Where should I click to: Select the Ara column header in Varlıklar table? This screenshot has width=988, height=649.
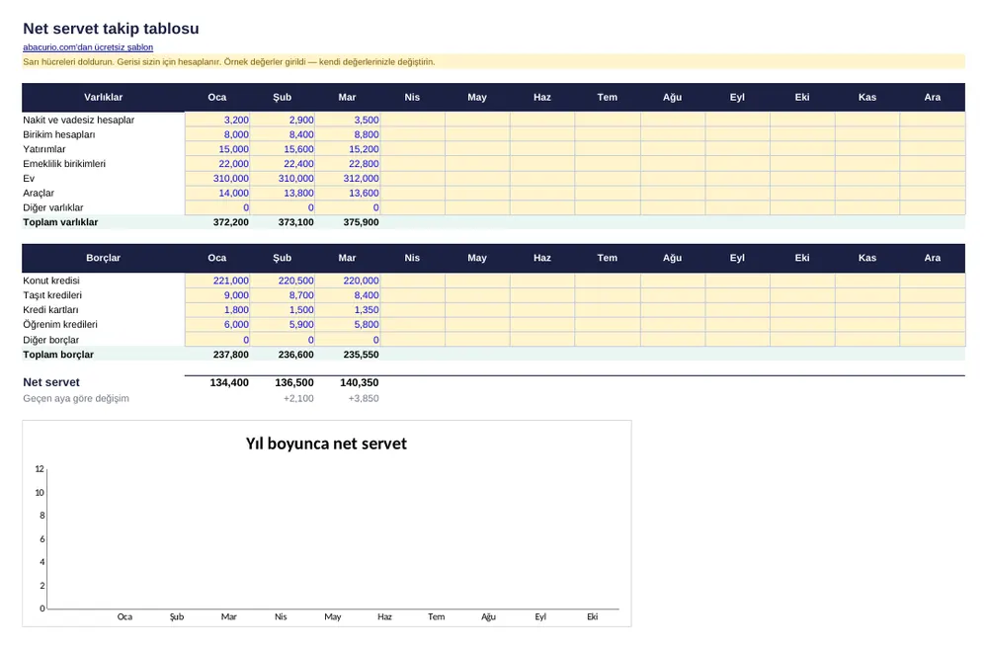tap(933, 97)
